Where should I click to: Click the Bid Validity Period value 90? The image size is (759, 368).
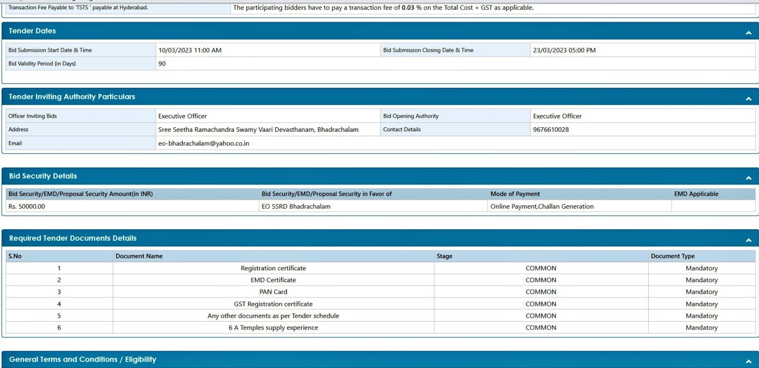[162, 63]
